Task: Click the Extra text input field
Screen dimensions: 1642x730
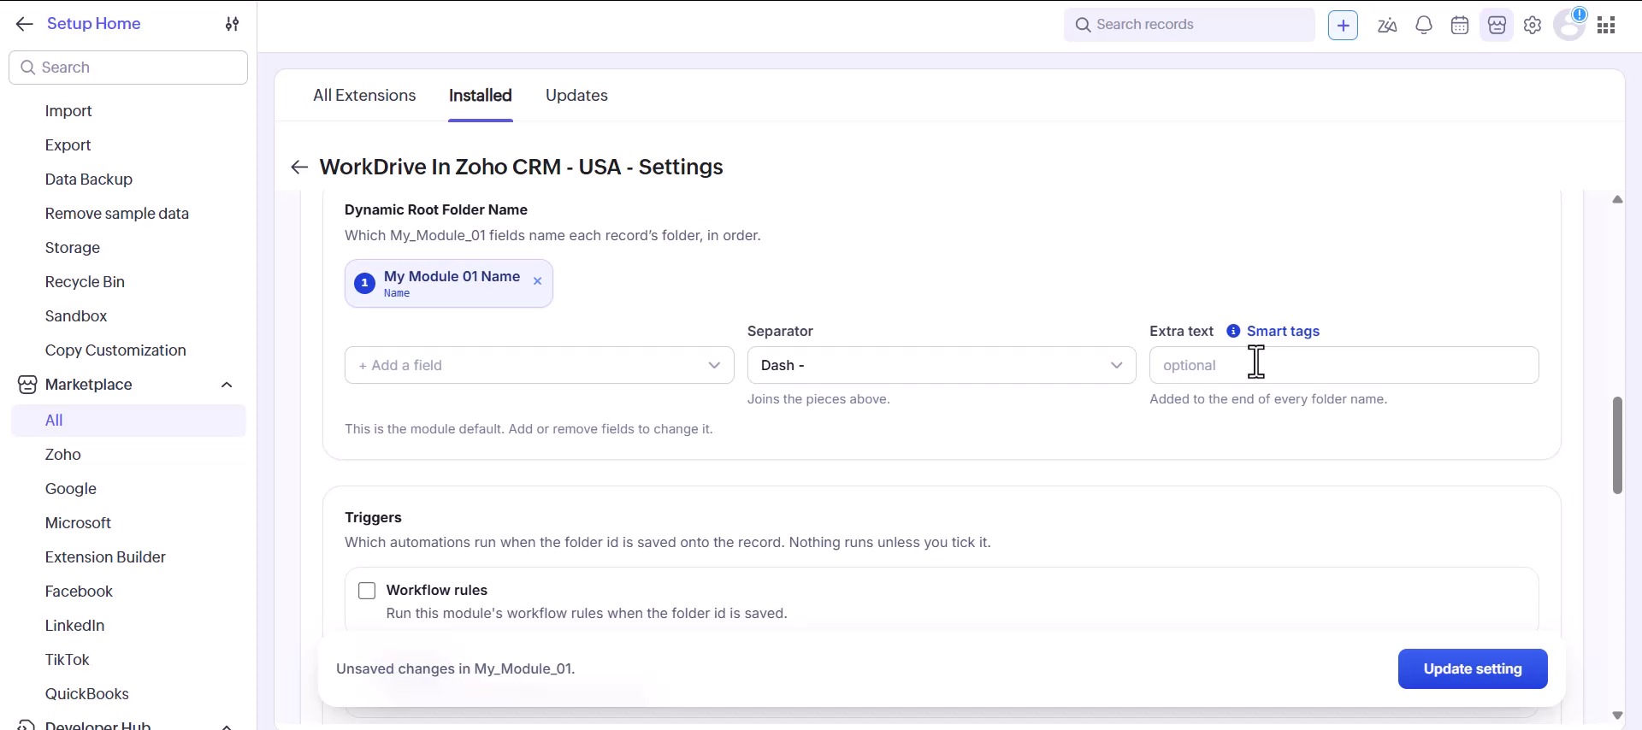Action: coord(1344,365)
